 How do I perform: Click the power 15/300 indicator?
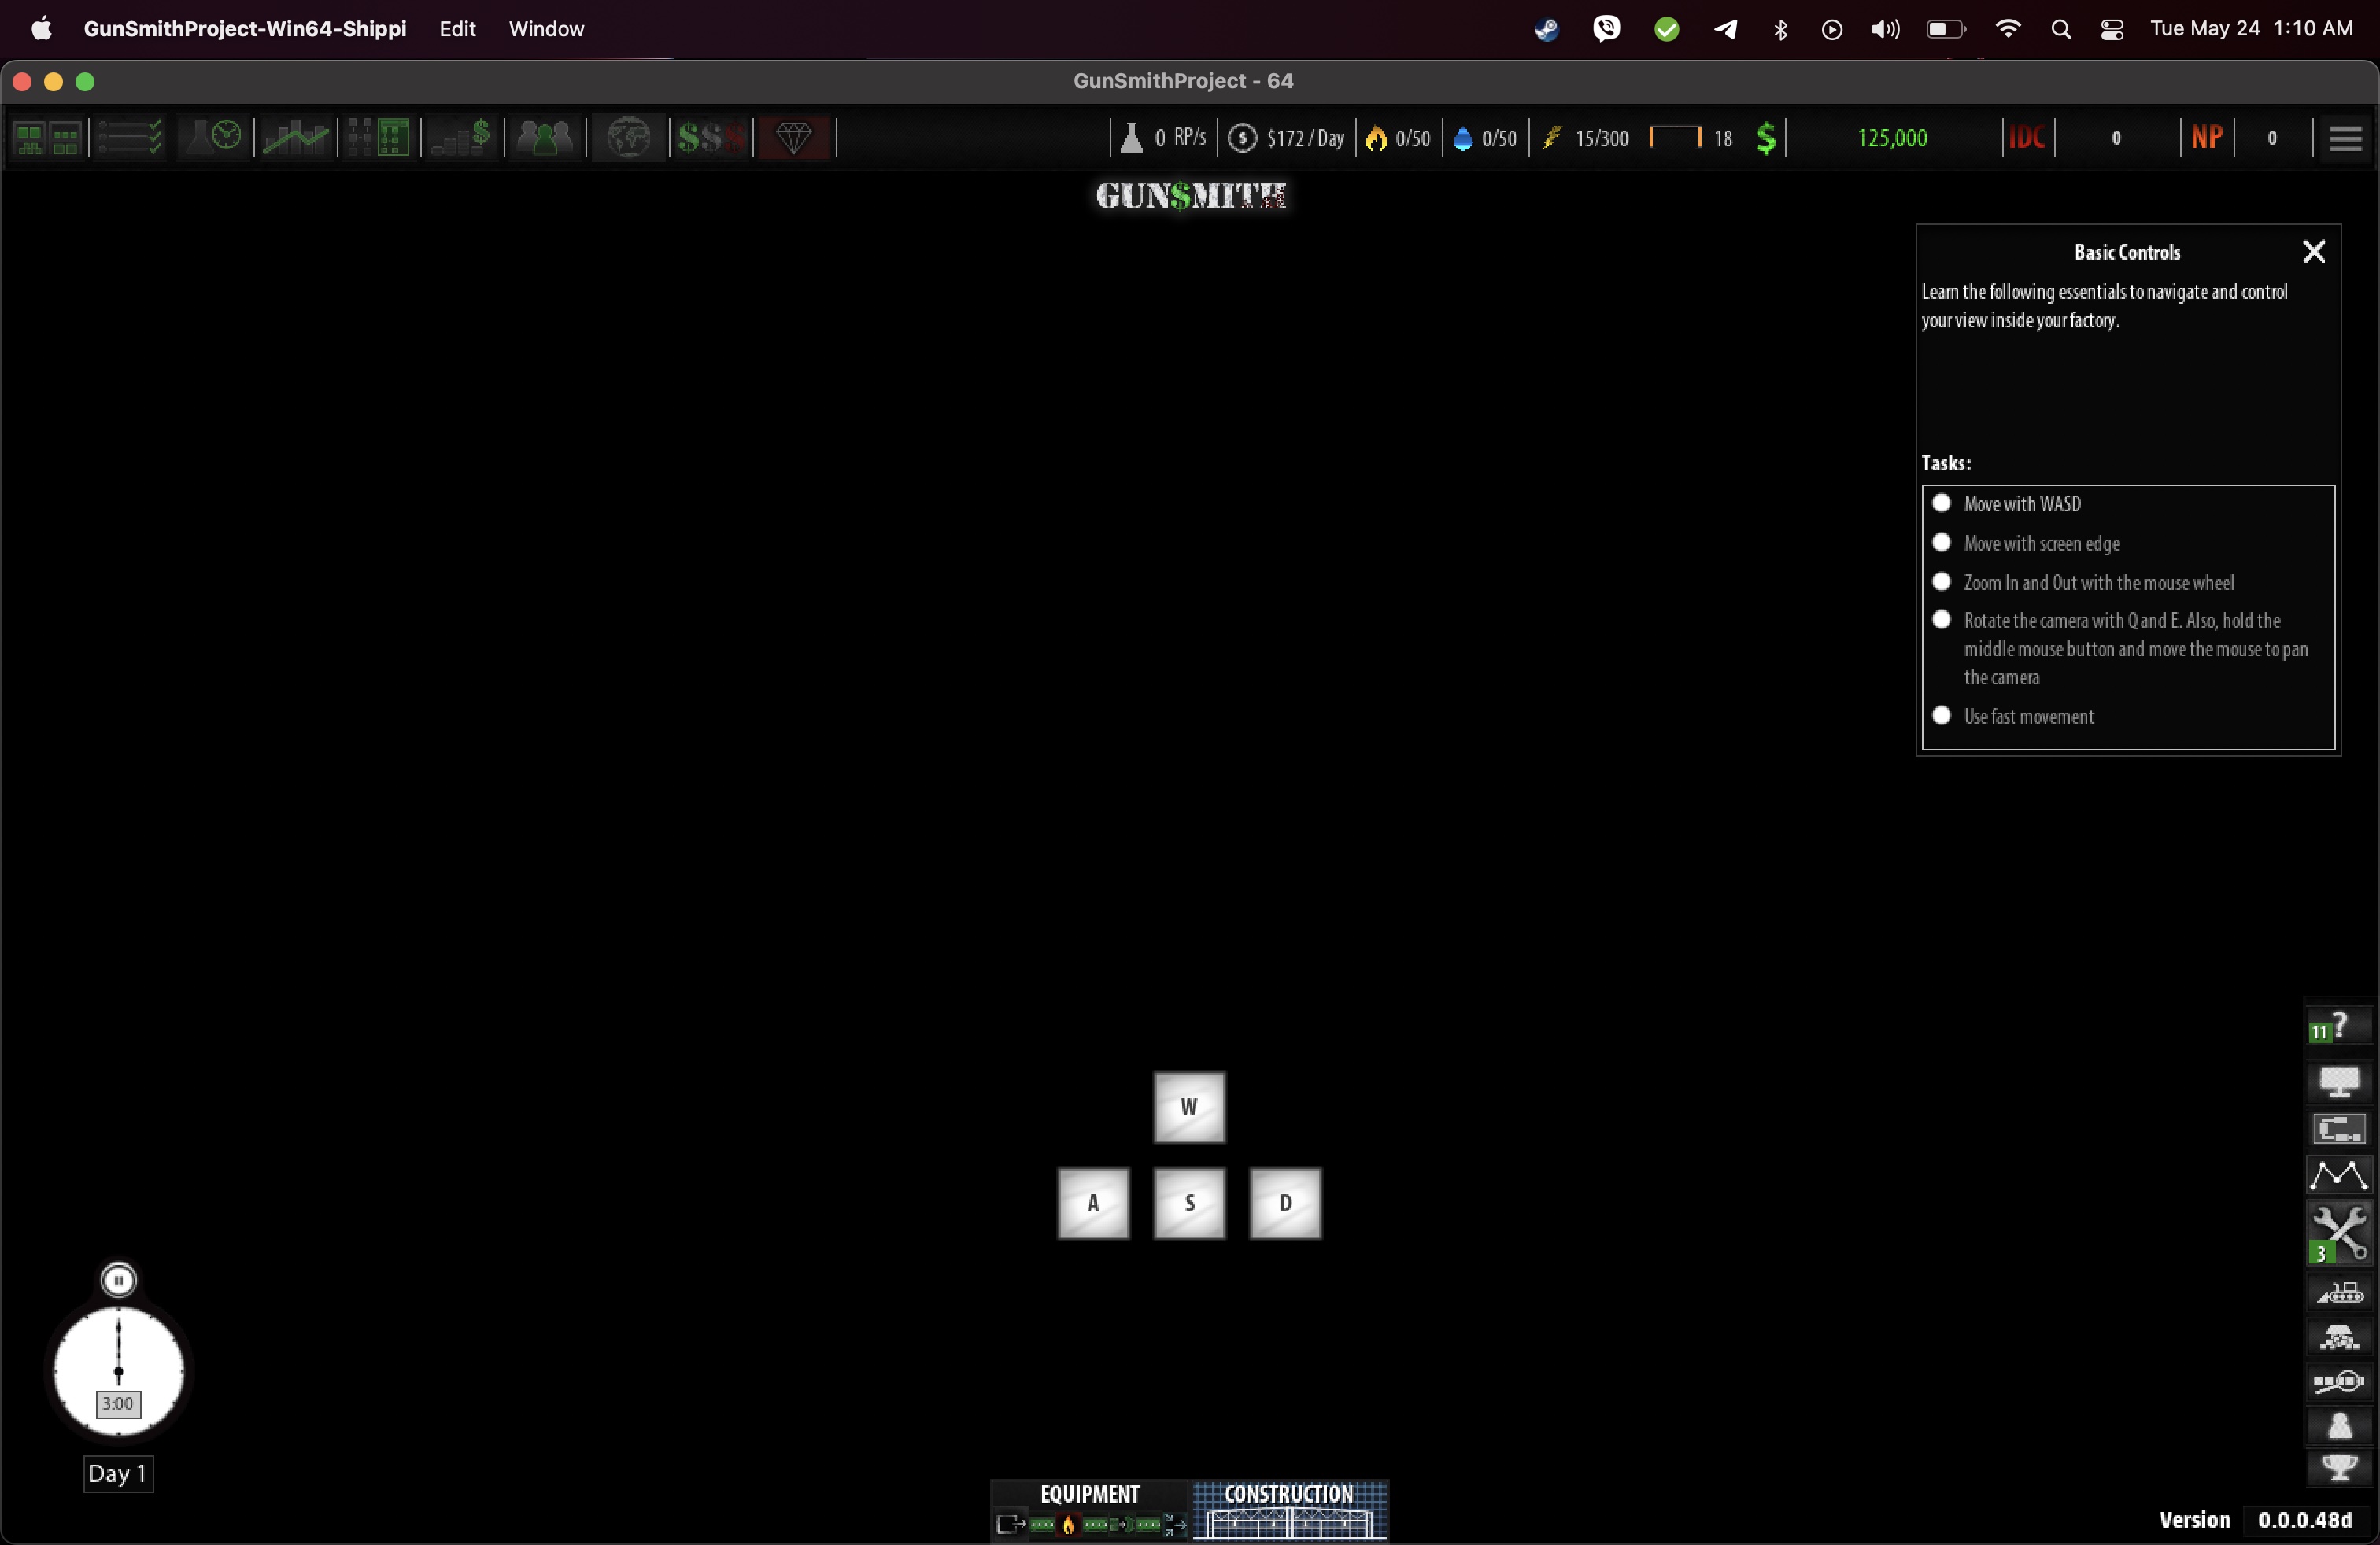1585,138
